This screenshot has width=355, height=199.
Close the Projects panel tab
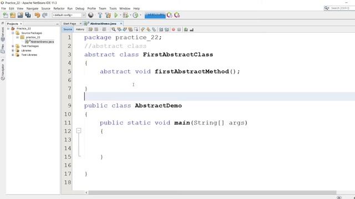pos(21,24)
